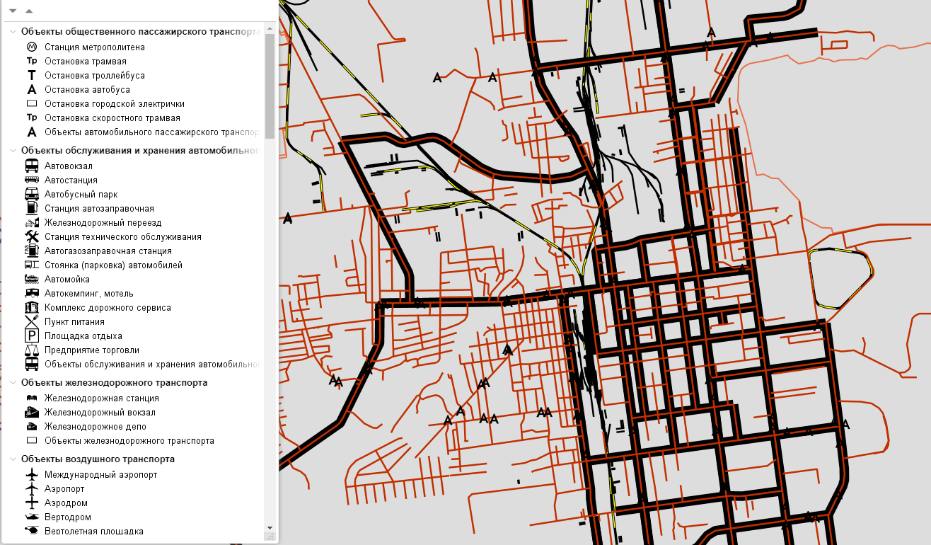Click the Остановка трамвая legend icon

[32, 61]
